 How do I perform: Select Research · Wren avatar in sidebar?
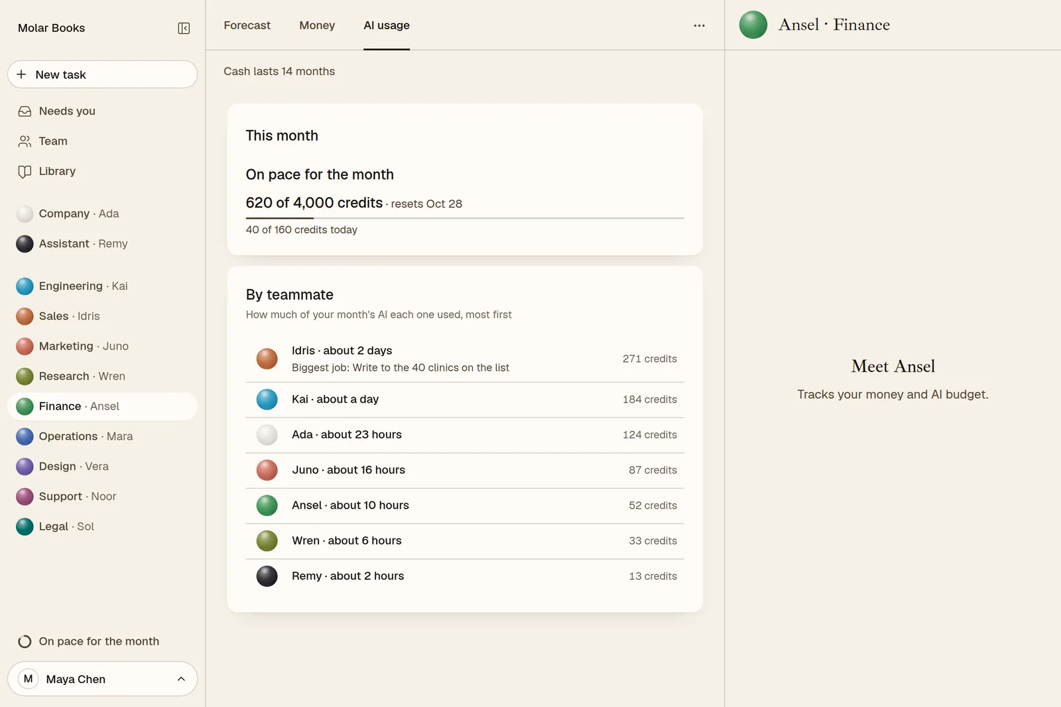pos(25,376)
